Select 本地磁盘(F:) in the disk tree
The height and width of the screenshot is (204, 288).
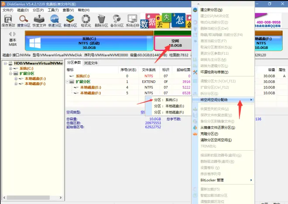35,84
